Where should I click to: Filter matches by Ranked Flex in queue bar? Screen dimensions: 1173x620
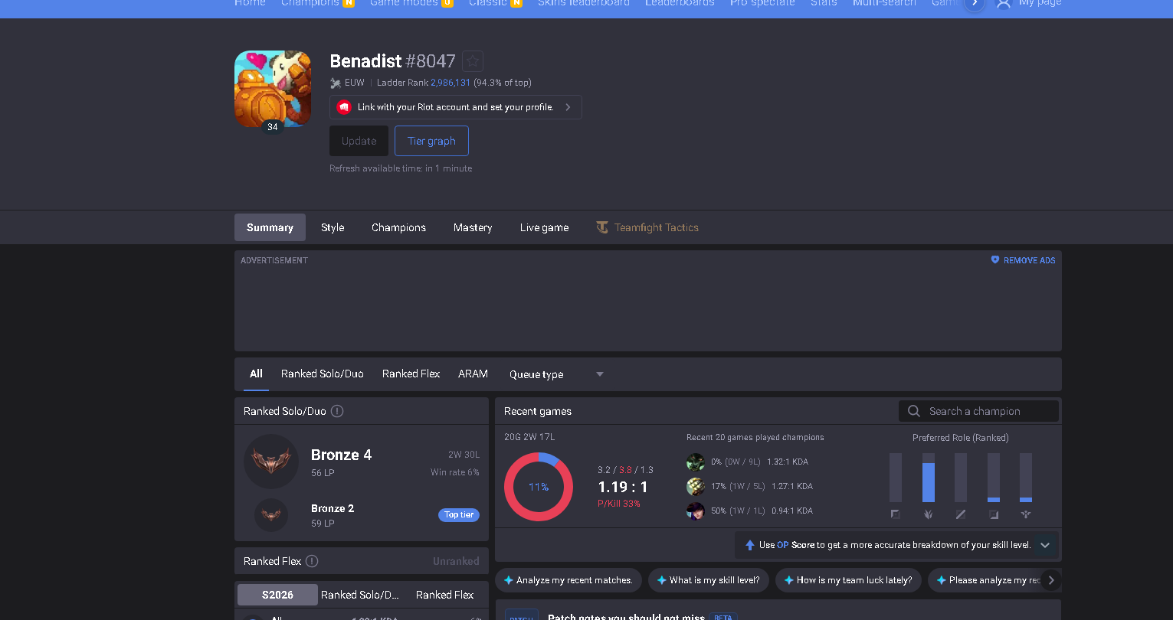pyautogui.click(x=411, y=374)
